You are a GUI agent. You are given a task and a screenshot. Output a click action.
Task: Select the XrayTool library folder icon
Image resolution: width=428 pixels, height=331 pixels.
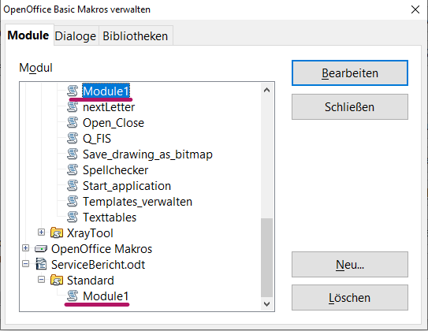[x=57, y=233]
